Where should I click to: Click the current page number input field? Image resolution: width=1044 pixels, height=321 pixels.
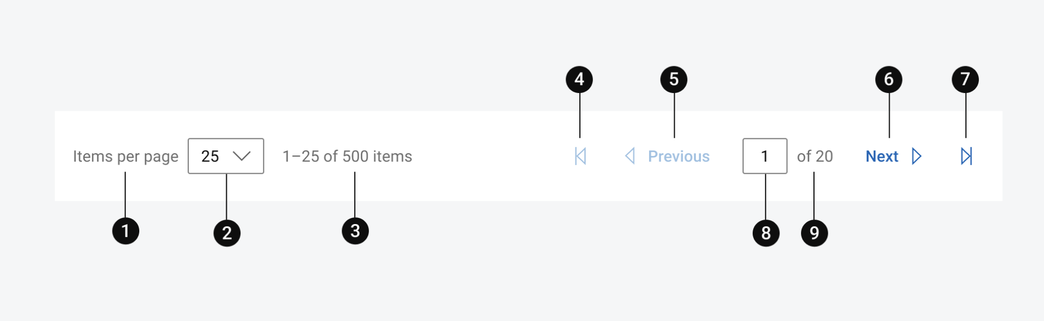pyautogui.click(x=764, y=156)
